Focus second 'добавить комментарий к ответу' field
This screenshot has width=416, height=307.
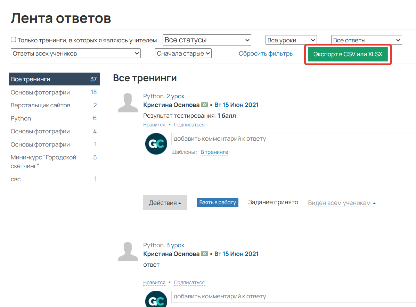click(x=293, y=297)
